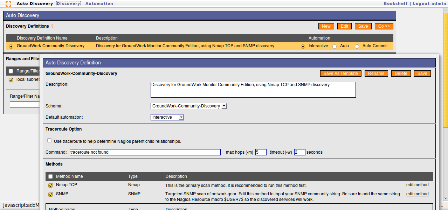Open the Schema dropdown
The width and height of the screenshot is (448, 210).
tap(189, 106)
